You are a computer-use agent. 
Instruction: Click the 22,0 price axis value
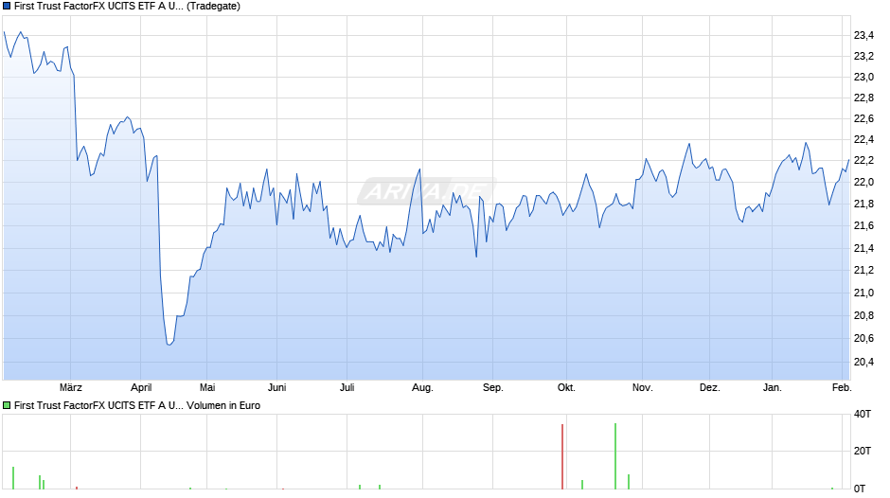[x=863, y=183]
